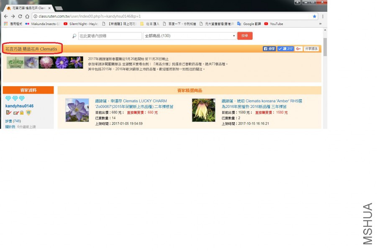Bookmark this page with the star icon
This screenshot has width=377, height=251.
click(315, 16)
